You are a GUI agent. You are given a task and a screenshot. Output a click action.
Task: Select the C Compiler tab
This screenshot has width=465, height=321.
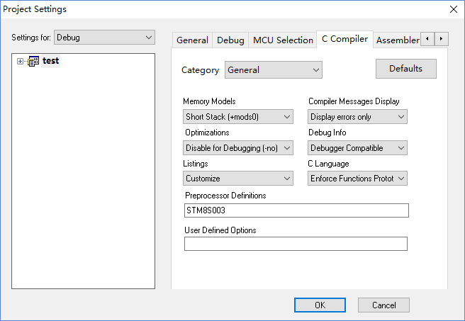pos(344,39)
